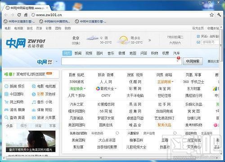Reload the page with the refresh icon

(19, 15)
